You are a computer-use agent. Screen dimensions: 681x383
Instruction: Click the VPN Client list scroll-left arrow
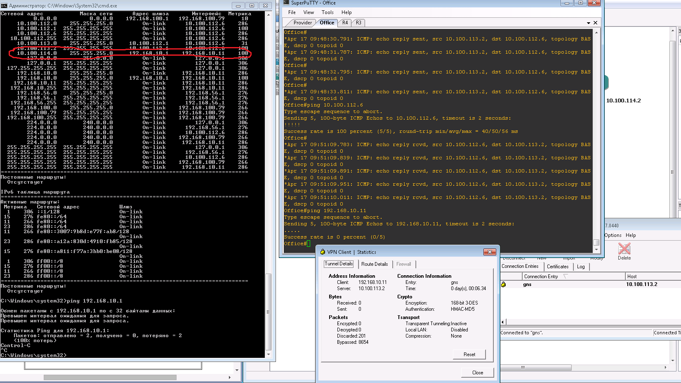point(503,322)
